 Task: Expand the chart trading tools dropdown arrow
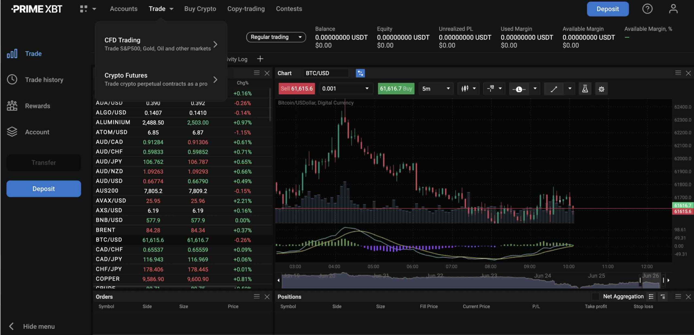[500, 89]
